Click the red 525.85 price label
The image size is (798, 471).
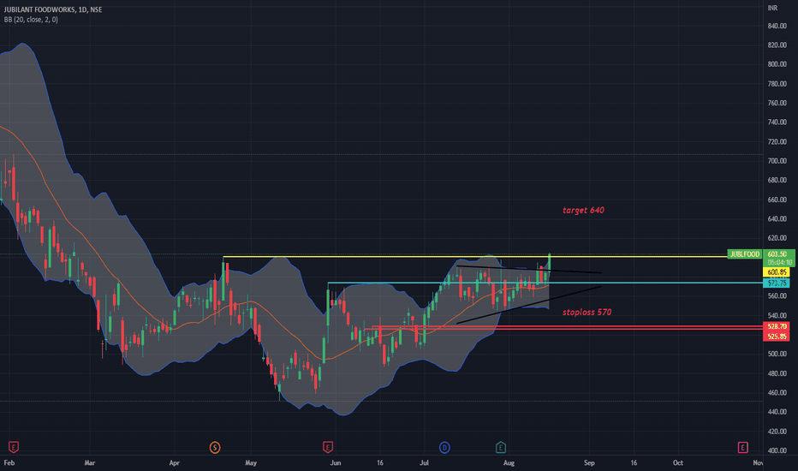(777, 336)
